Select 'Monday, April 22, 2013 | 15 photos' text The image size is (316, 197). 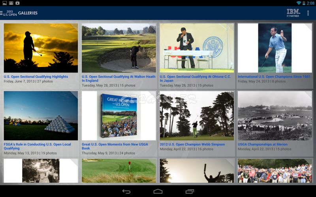click(264, 149)
